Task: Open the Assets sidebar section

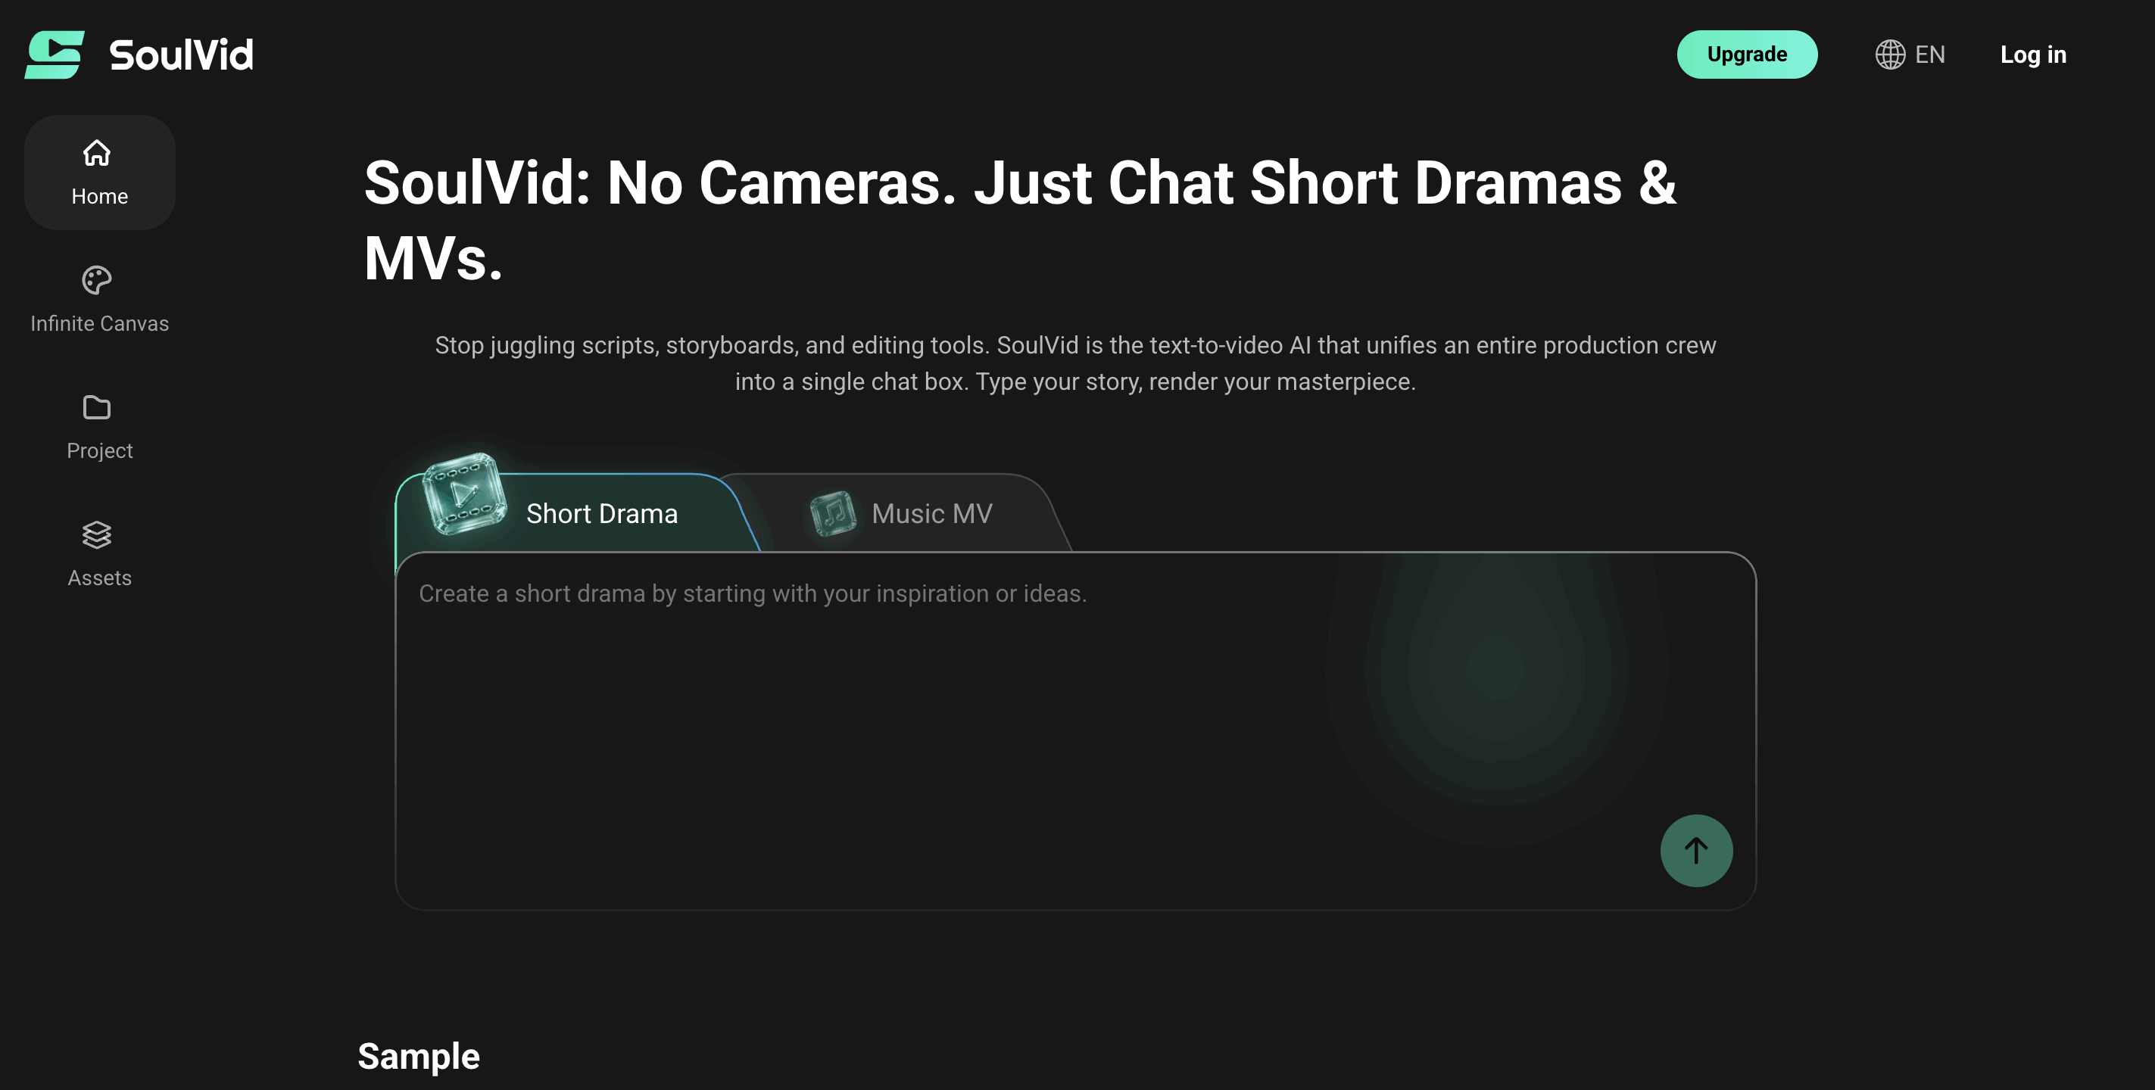Action: tap(99, 554)
